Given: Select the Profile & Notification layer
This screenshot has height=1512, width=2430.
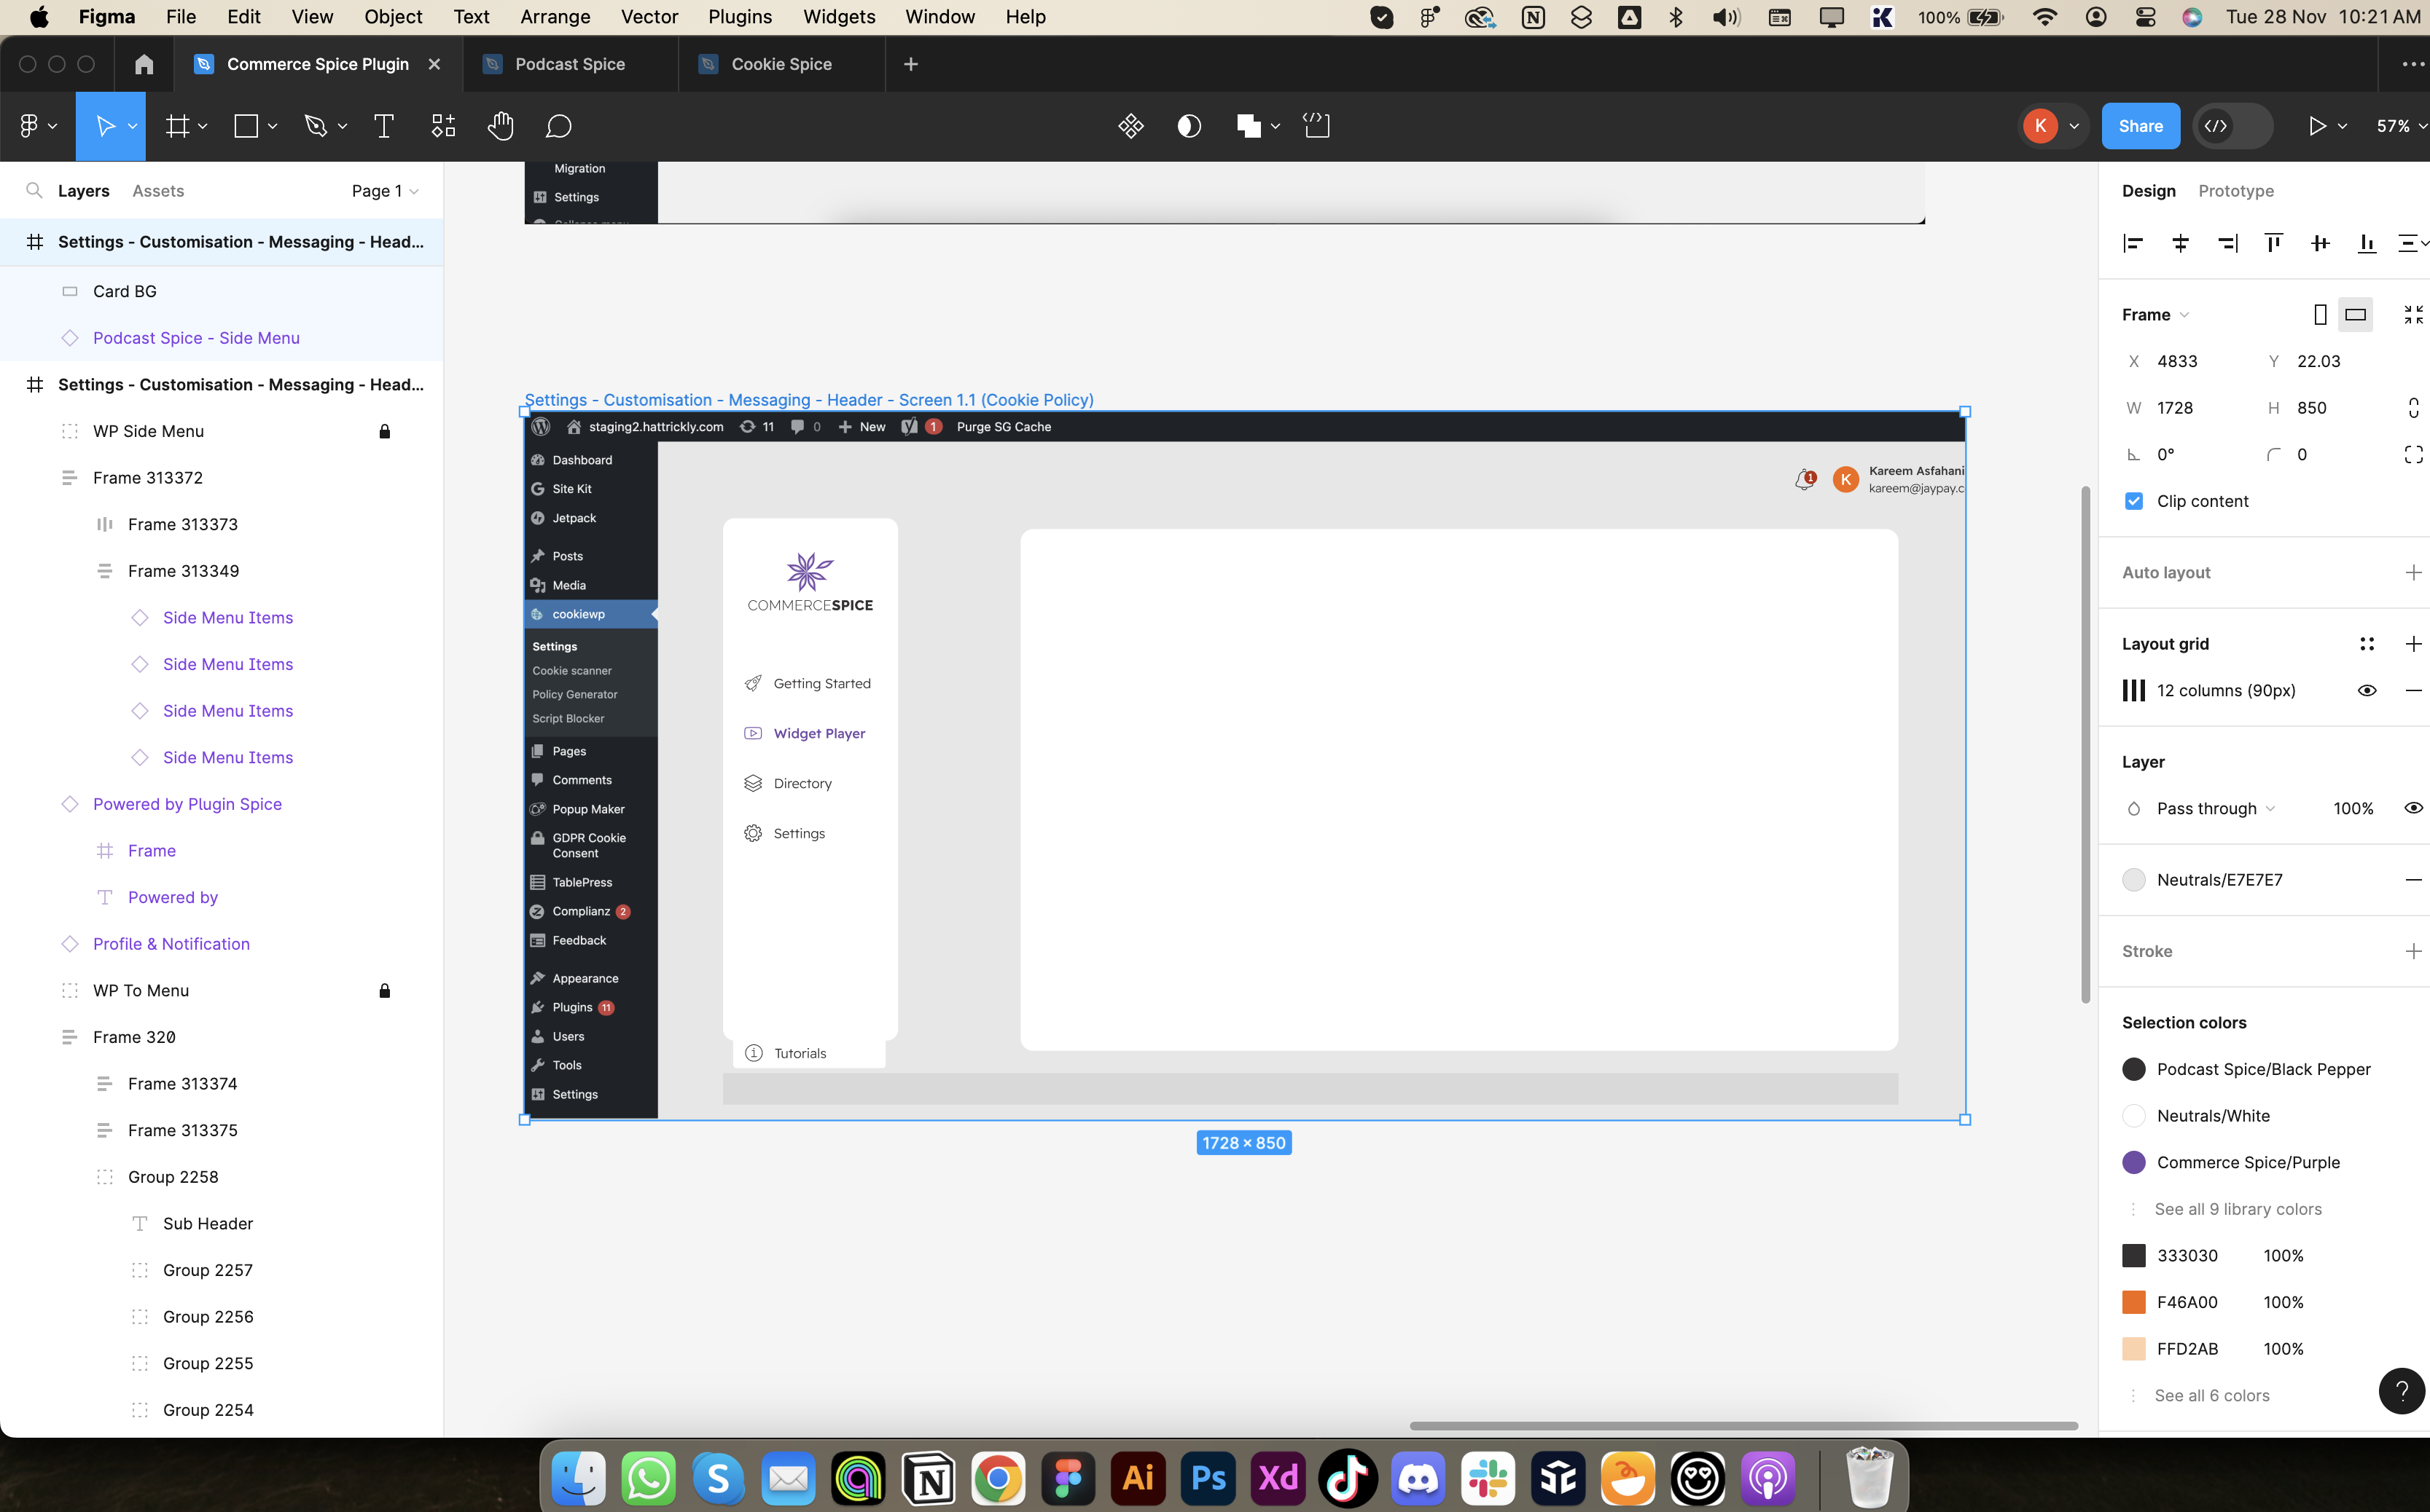Looking at the screenshot, I should click(x=171, y=944).
